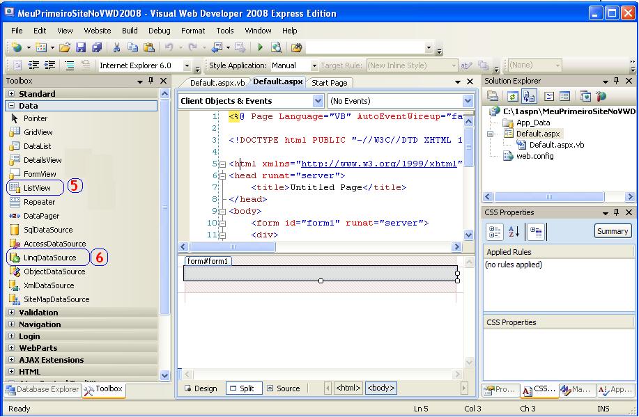Click categorized view icon in CSS Properties
639x417 pixels.
494,232
